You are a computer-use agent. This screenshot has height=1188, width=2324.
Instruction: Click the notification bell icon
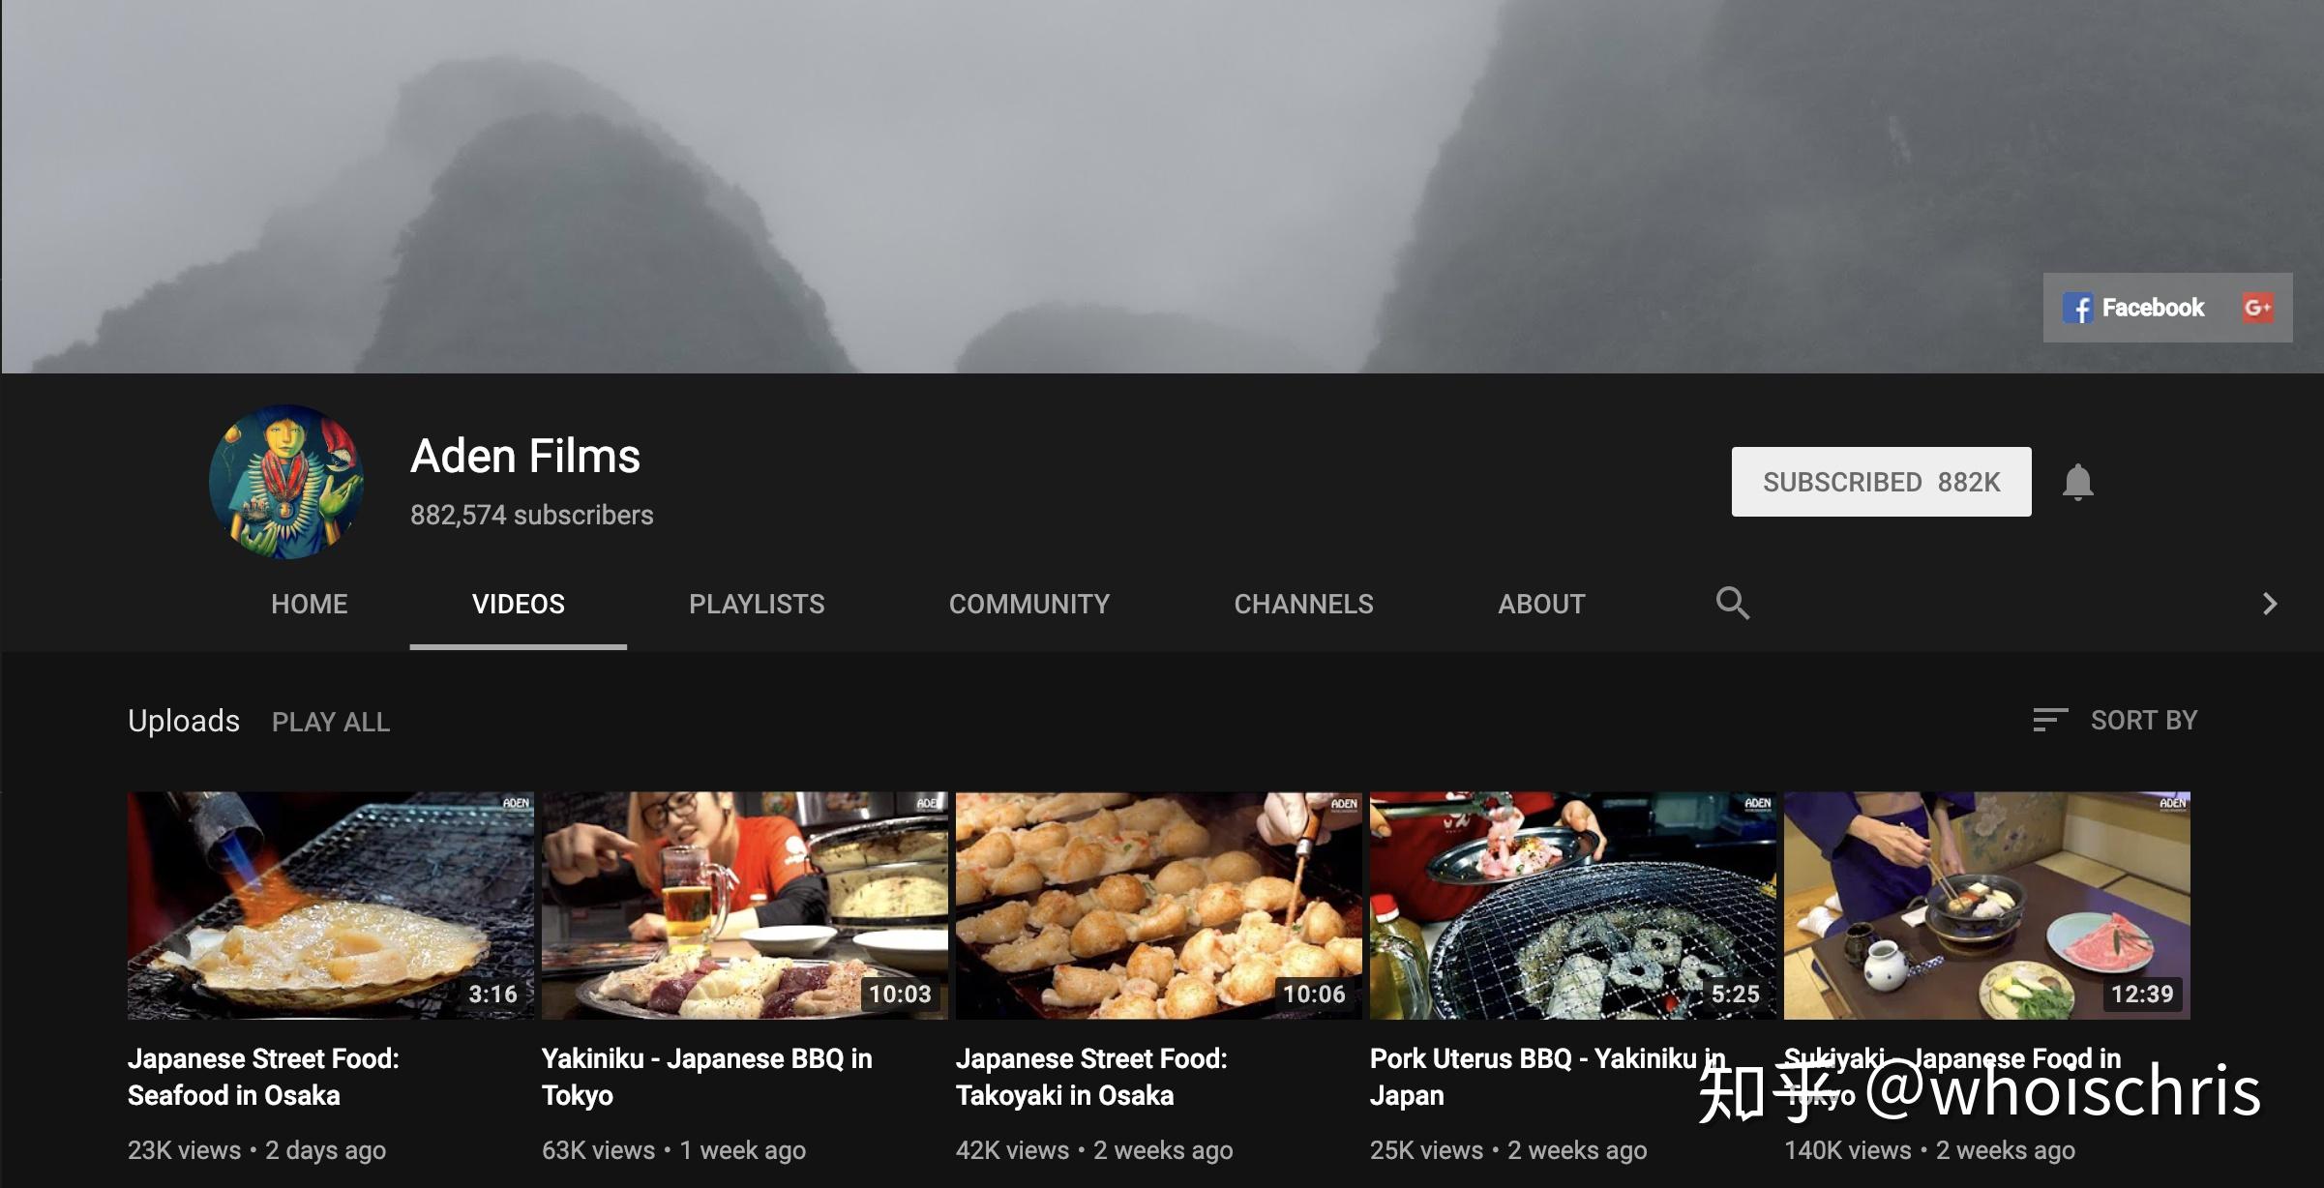coord(2077,482)
